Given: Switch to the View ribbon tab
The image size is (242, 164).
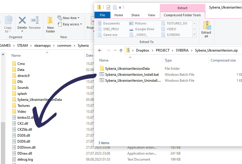Looking at the screenshot, I should pyautogui.click(x=151, y=15).
